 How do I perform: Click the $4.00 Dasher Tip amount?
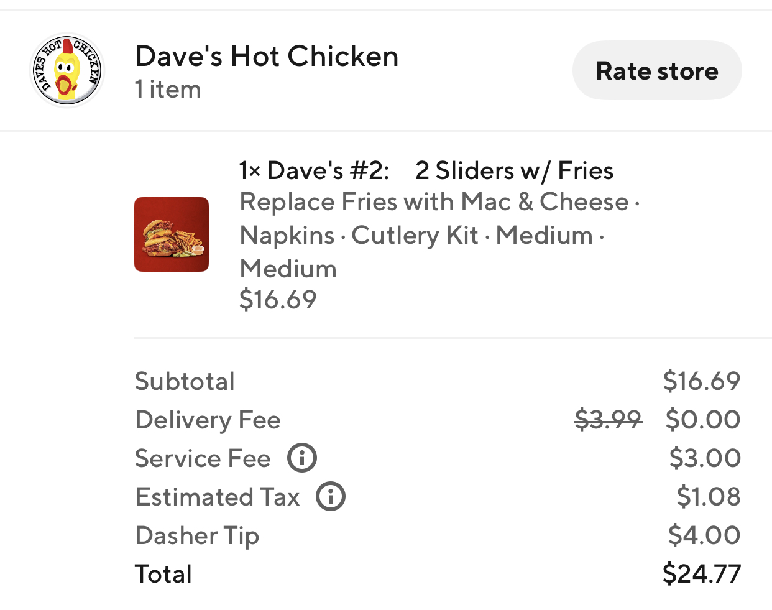click(x=704, y=535)
